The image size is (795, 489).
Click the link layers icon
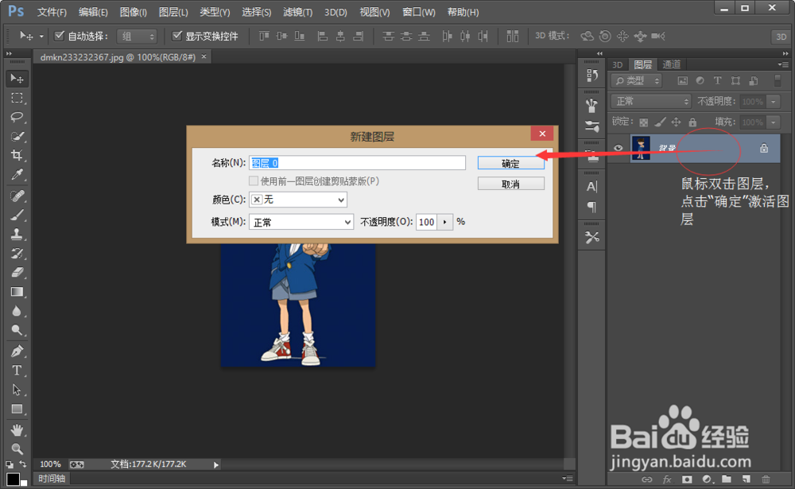click(x=647, y=479)
